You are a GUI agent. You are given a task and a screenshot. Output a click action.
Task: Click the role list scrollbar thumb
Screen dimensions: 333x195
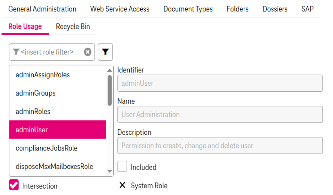pos(110,90)
